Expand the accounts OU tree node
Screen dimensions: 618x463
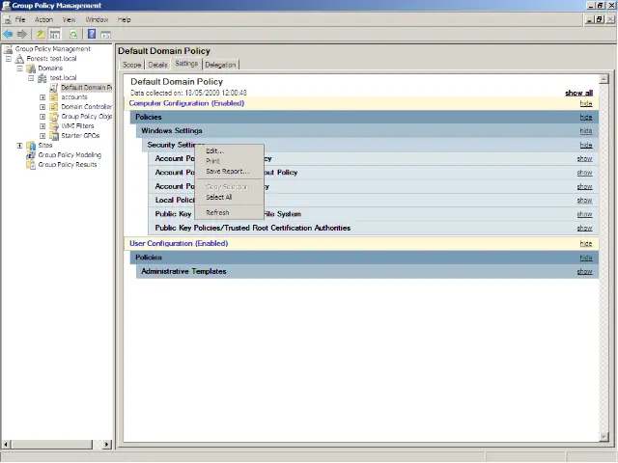tap(42, 97)
